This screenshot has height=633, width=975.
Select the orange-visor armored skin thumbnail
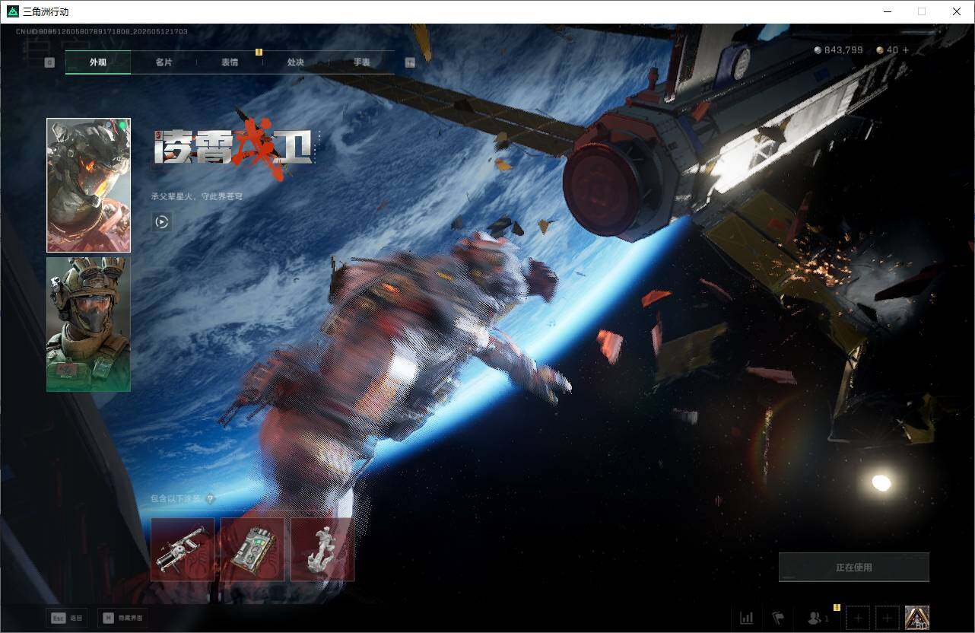[x=88, y=185]
